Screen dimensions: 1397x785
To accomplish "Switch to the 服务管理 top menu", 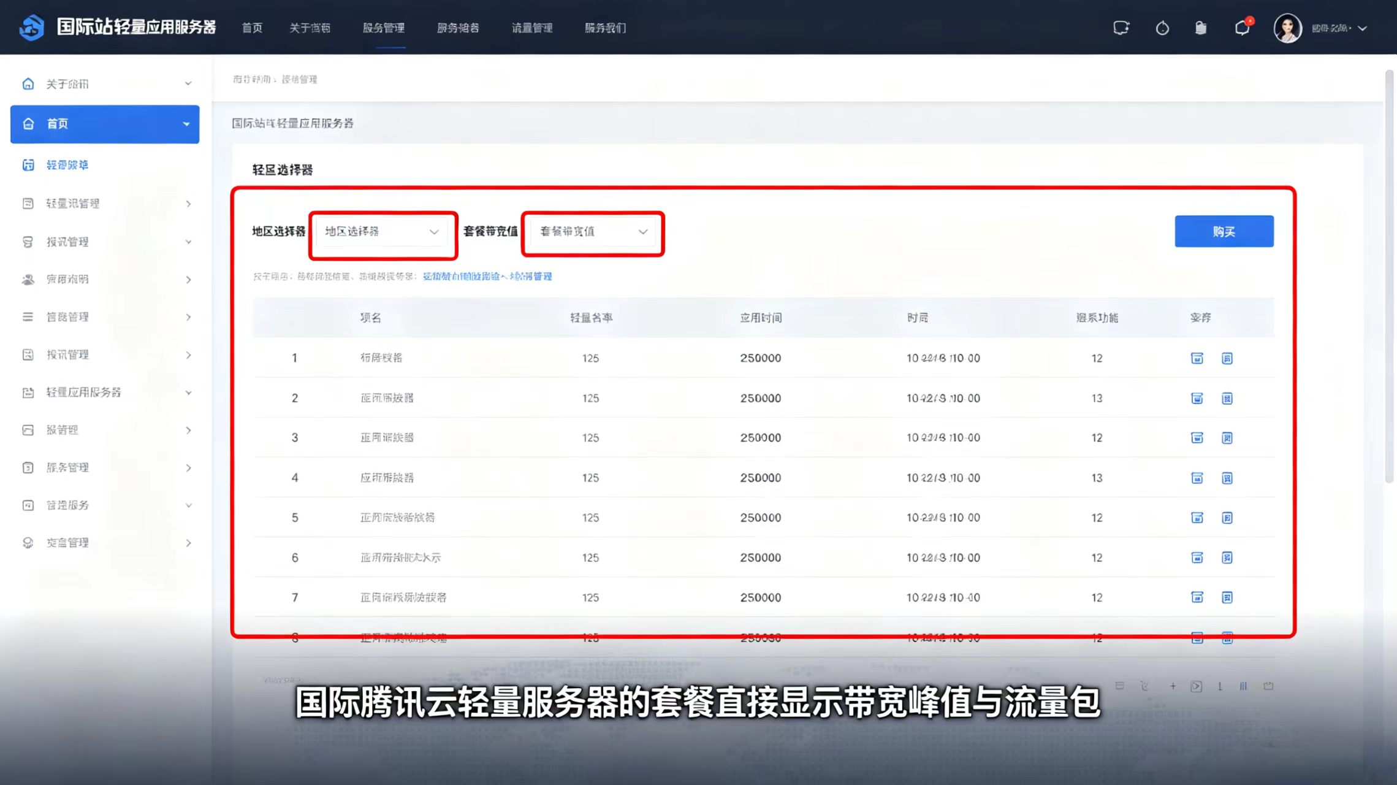I will pyautogui.click(x=384, y=28).
